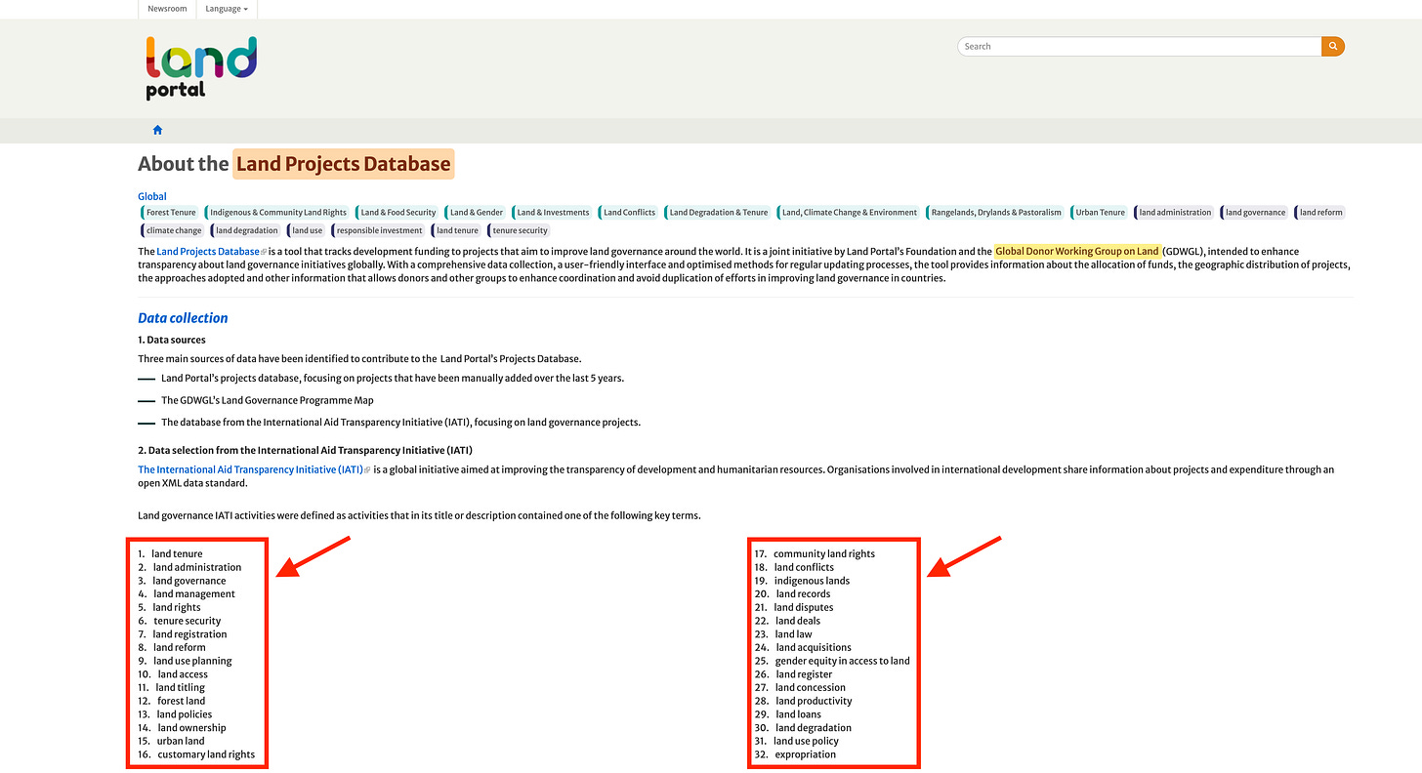Select the Urban Tenure tag
Screen dimensions: 1422x773
click(1100, 212)
